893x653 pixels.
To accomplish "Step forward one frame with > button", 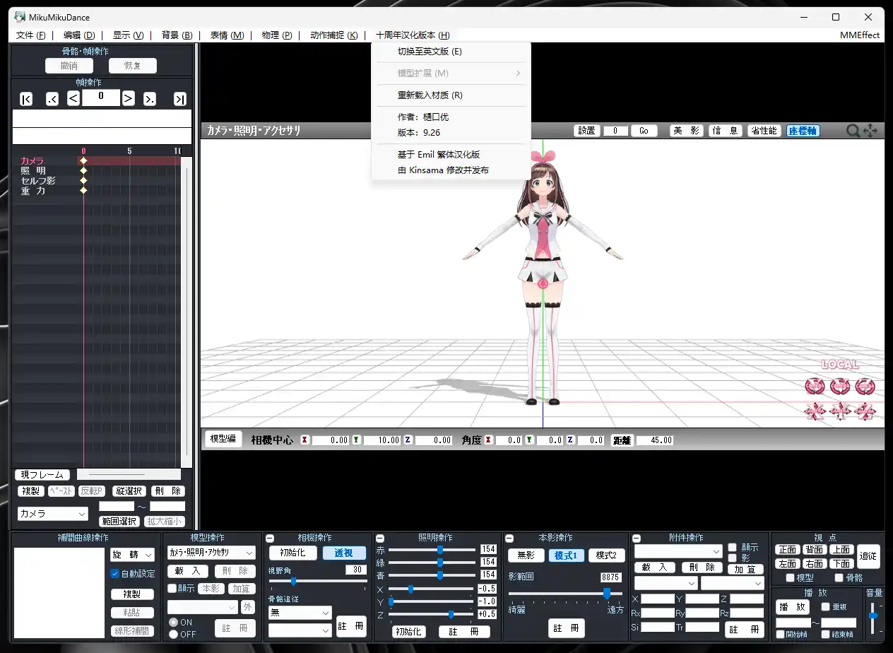I will pyautogui.click(x=129, y=98).
